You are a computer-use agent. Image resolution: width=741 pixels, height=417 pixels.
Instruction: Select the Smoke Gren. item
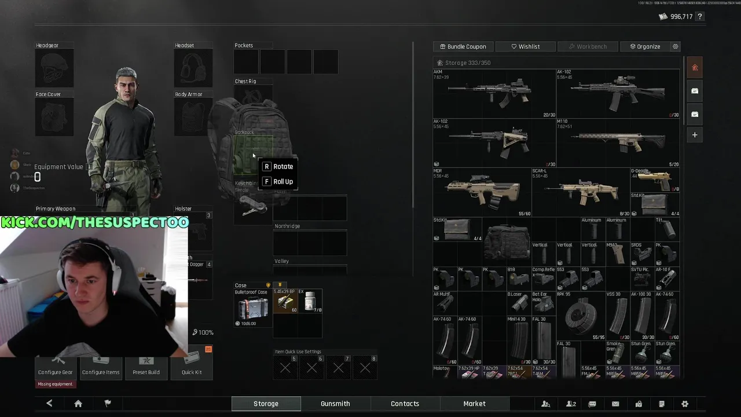click(x=618, y=353)
